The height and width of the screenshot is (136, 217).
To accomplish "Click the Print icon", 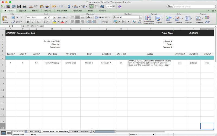I will 24,6.
